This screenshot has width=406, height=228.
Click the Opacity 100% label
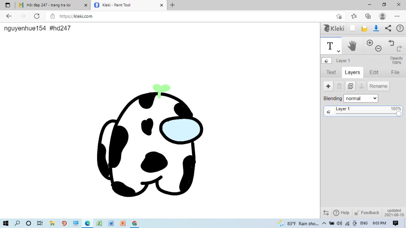click(x=396, y=61)
